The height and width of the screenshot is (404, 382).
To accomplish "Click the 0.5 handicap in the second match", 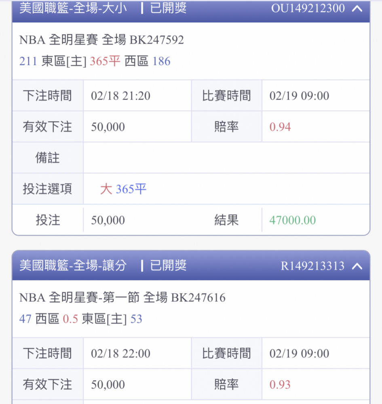I will (70, 319).
